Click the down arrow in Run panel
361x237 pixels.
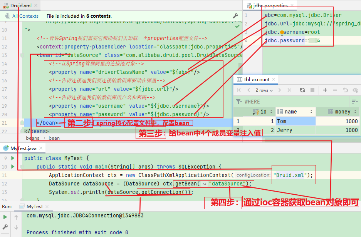coord(16,227)
